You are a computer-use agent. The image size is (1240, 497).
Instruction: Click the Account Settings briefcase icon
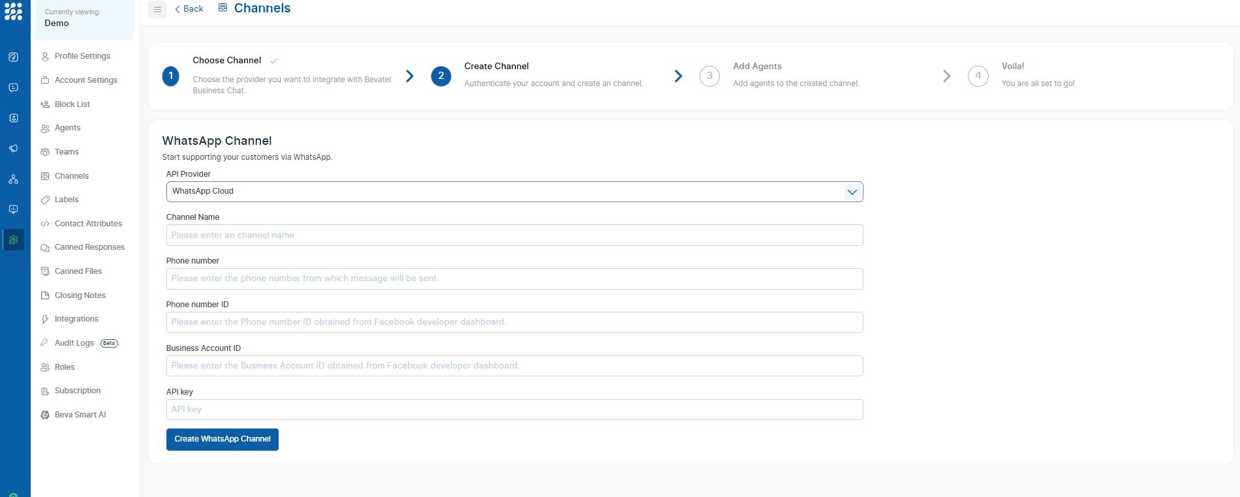point(45,80)
